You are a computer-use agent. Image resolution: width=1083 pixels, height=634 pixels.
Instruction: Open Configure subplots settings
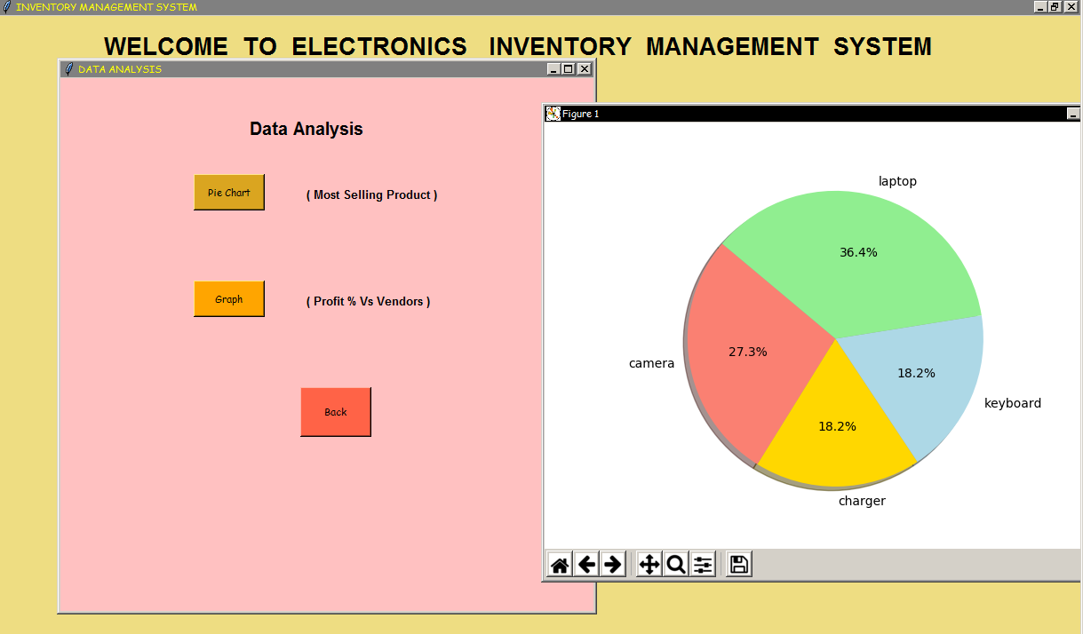[703, 564]
